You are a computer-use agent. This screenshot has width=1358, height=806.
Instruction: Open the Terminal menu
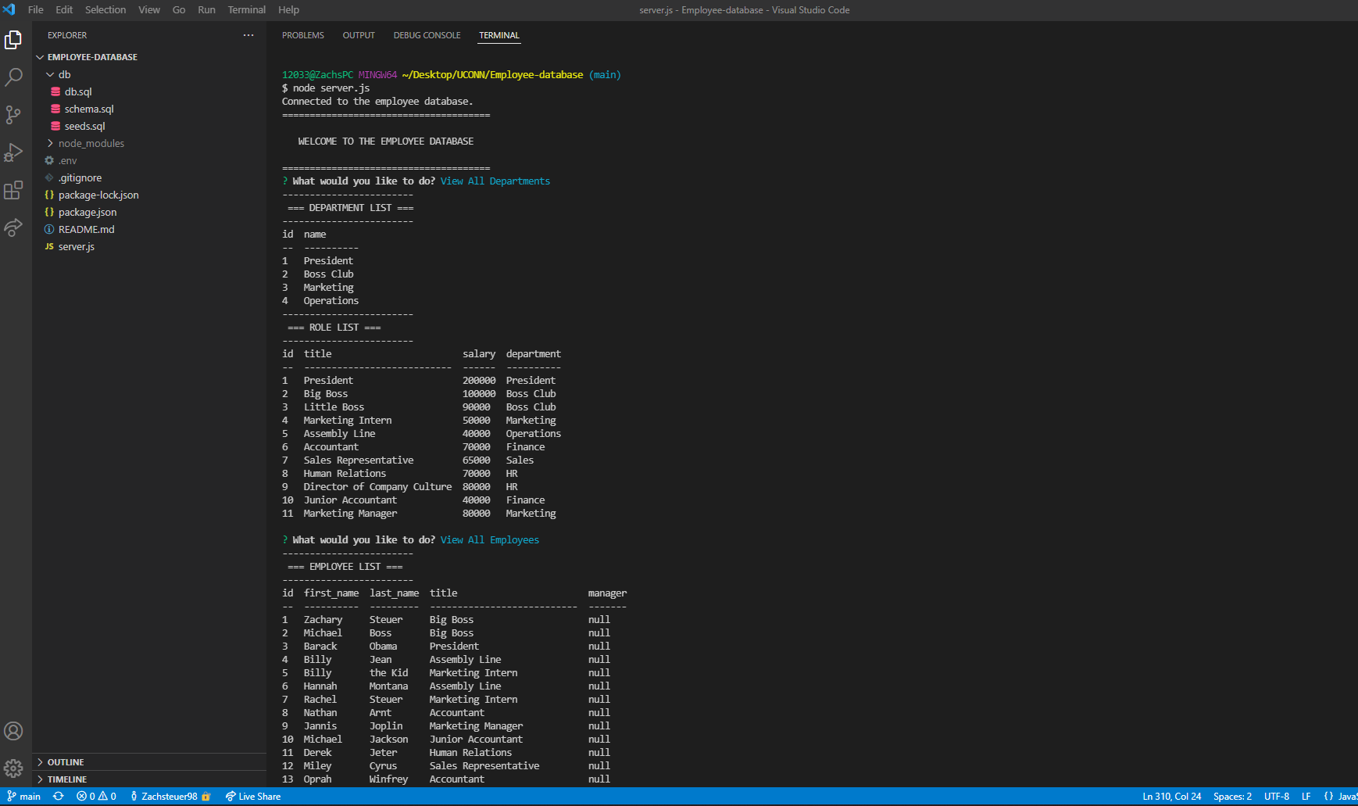tap(247, 10)
